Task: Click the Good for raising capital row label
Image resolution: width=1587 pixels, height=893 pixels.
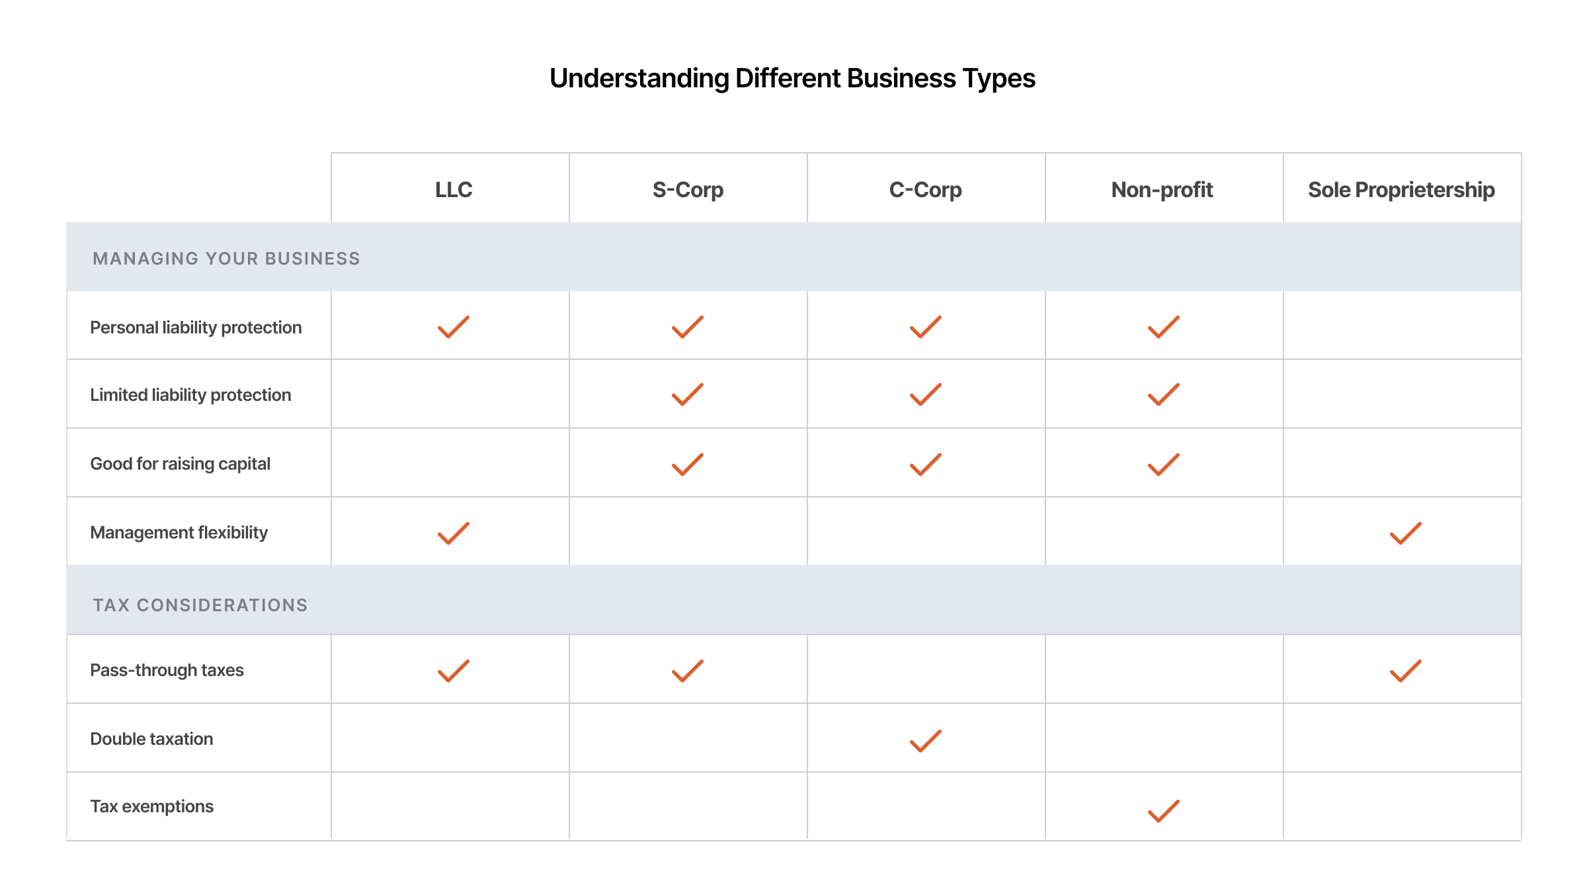Action: [181, 464]
